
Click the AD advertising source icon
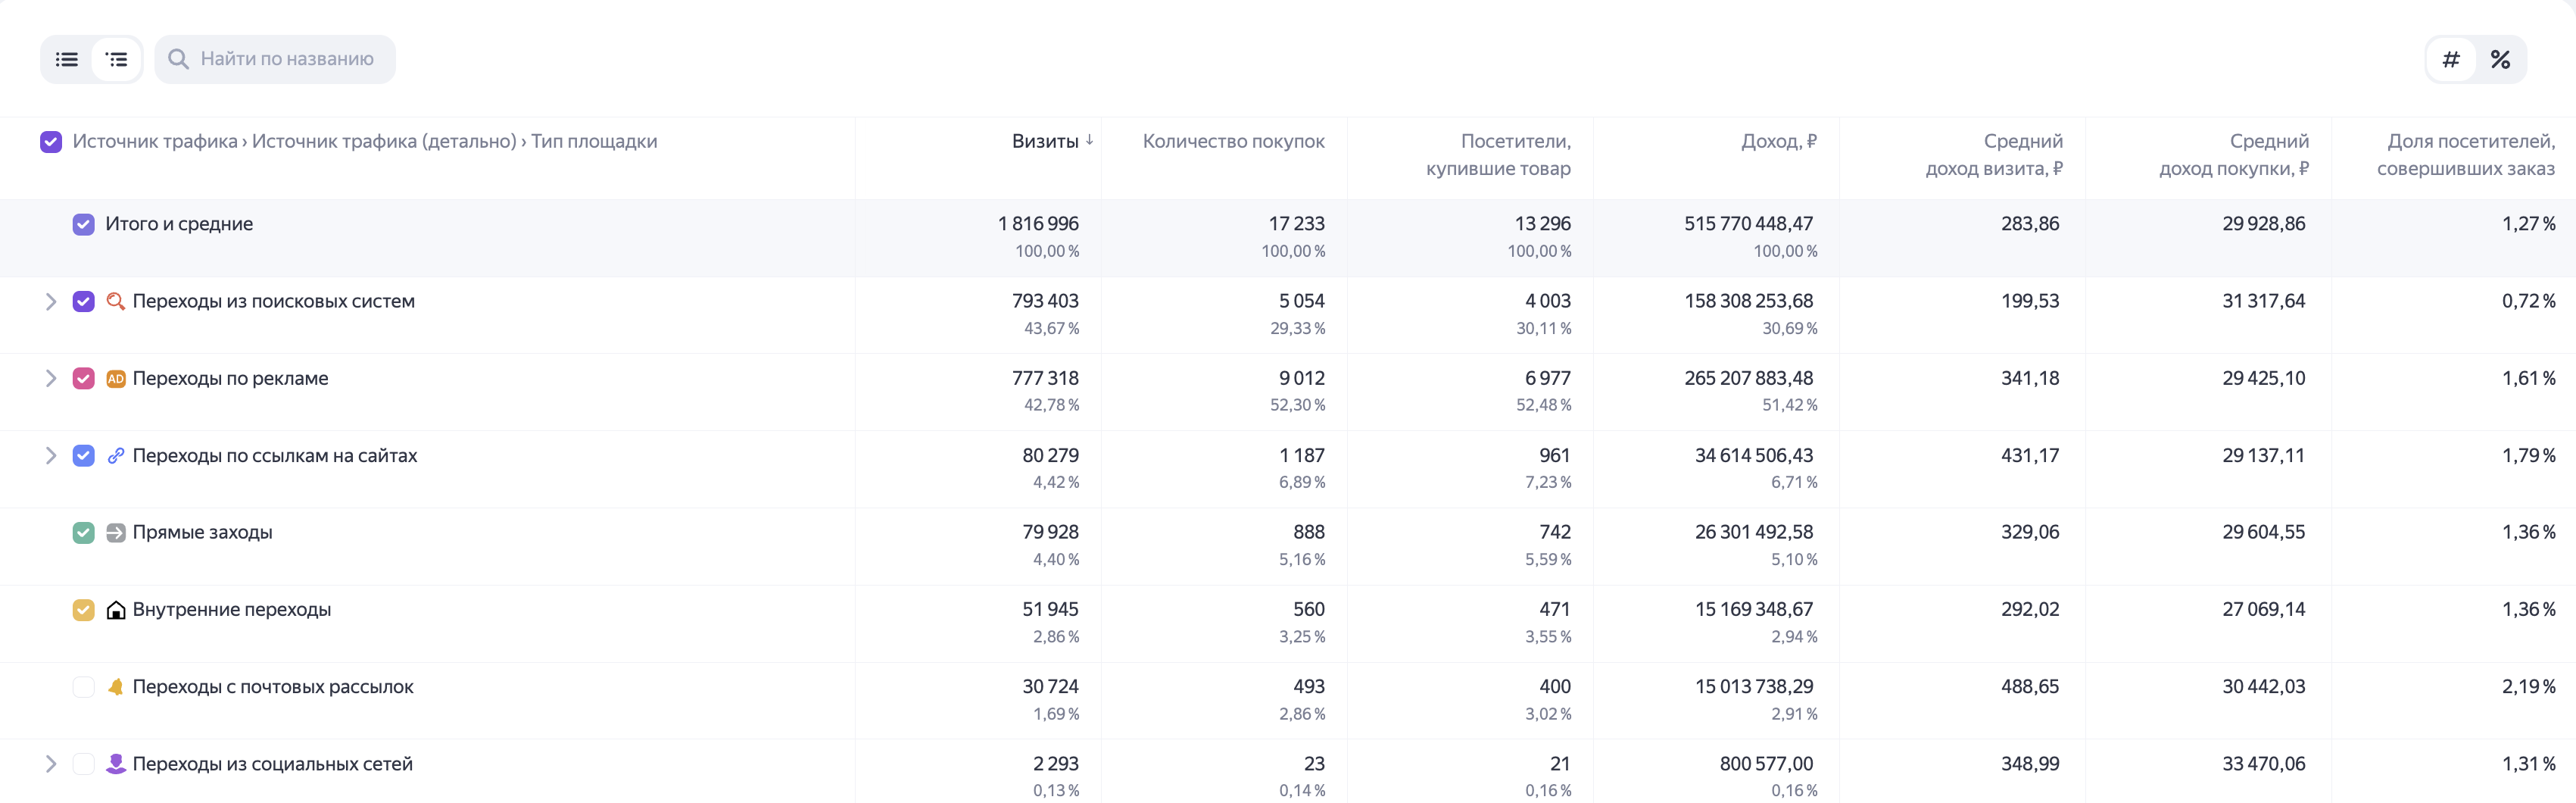click(116, 379)
